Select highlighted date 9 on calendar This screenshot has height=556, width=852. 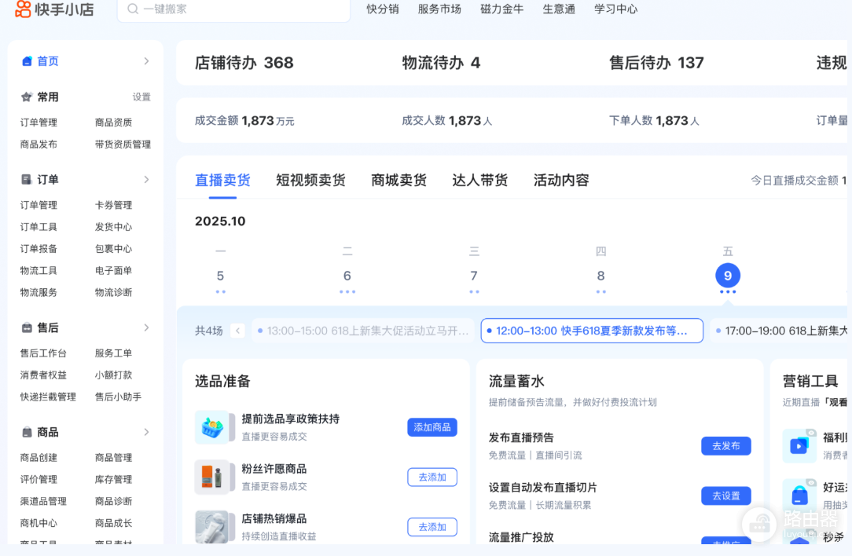click(x=728, y=276)
